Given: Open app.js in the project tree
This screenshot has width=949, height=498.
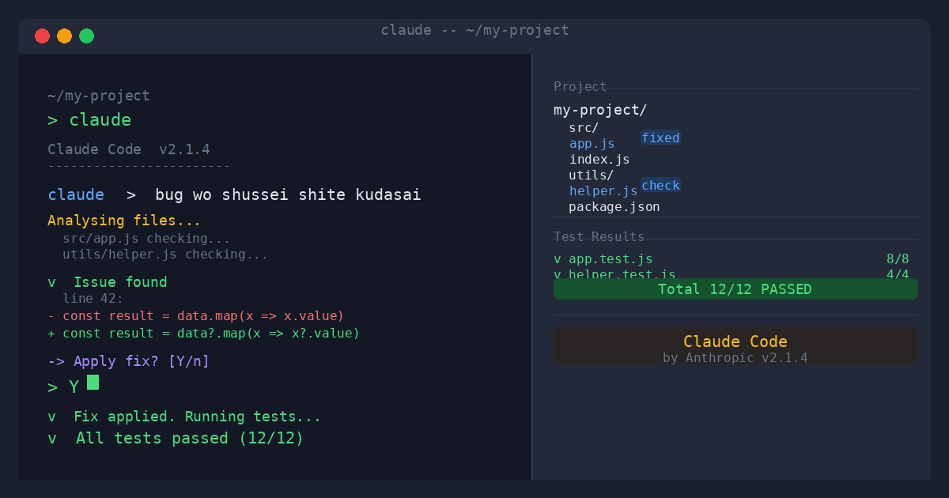Looking at the screenshot, I should 592,144.
